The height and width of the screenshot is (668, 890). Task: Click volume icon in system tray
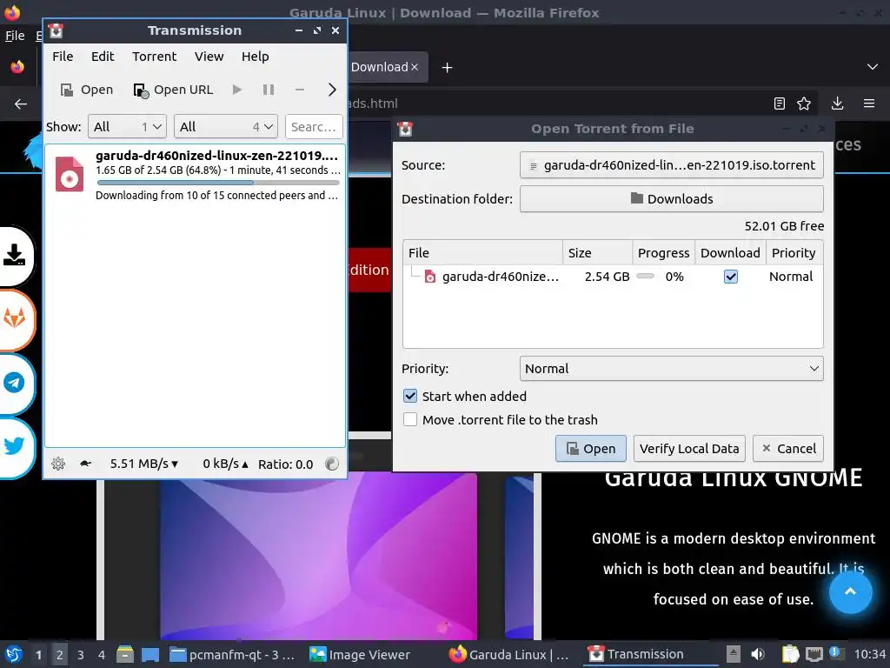point(757,654)
